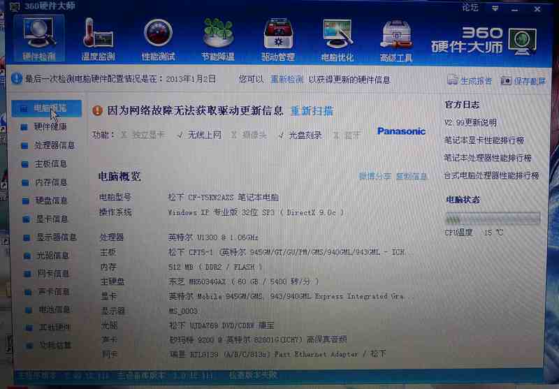
Task: Click the CPU temperature status bar
Action: pyautogui.click(x=492, y=219)
